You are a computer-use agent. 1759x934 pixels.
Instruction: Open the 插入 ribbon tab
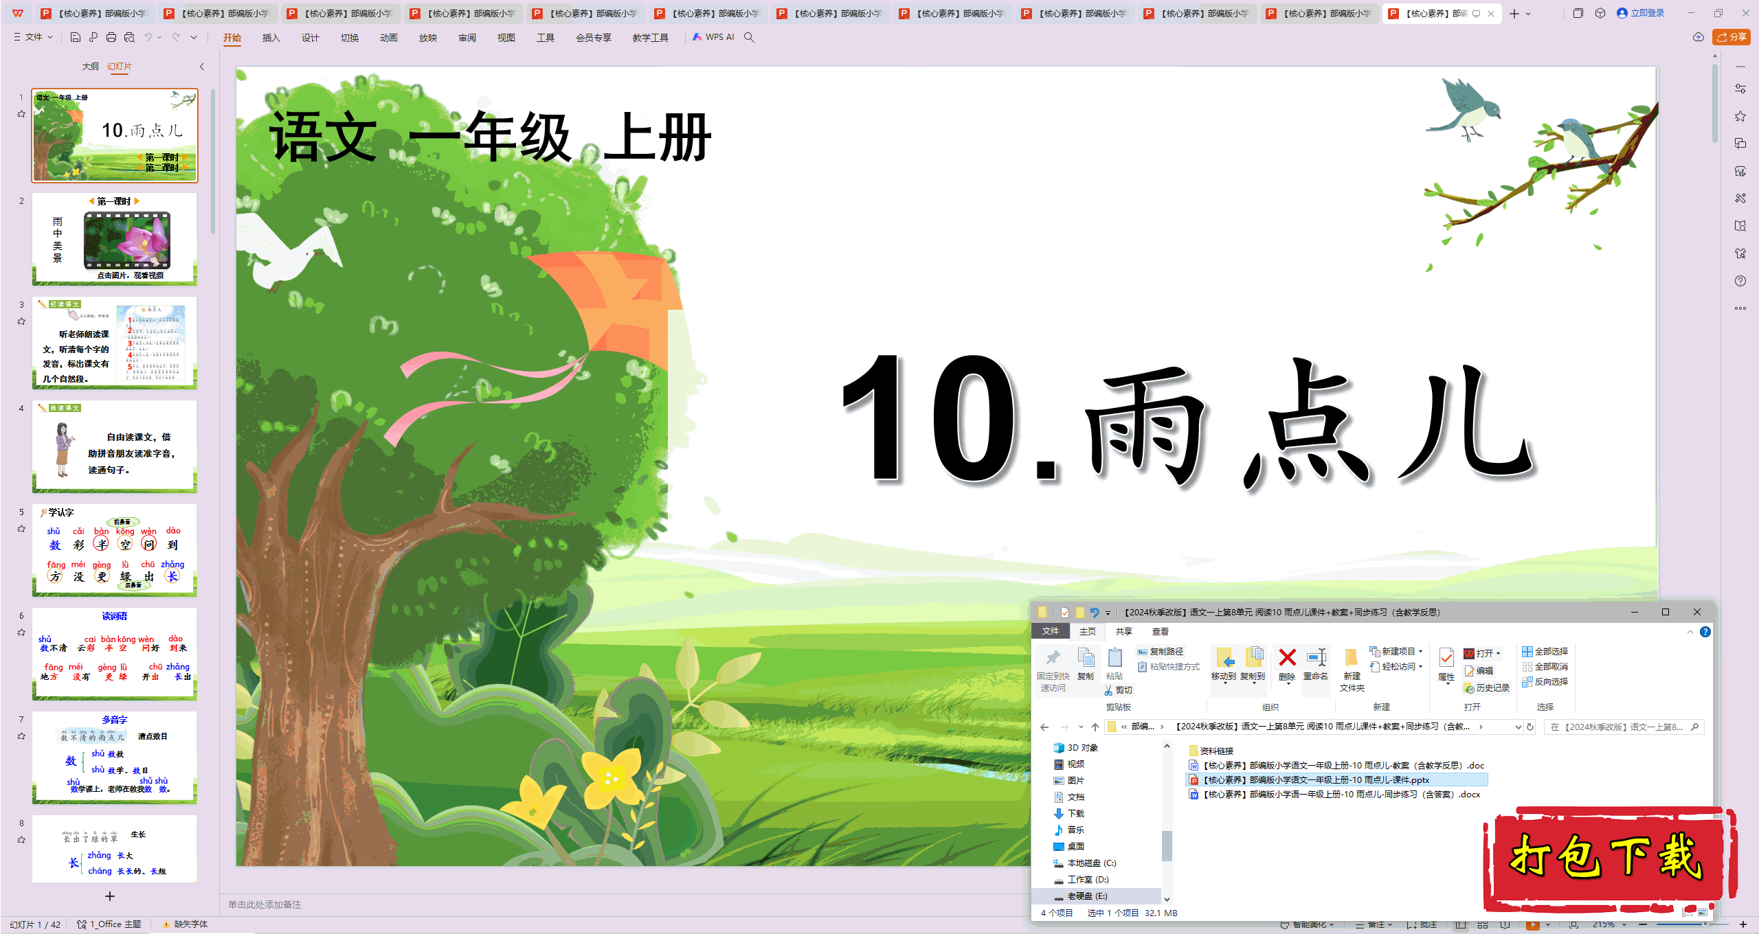coord(271,38)
